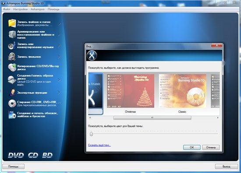Click the erase CD-RW disc icon

12,104
